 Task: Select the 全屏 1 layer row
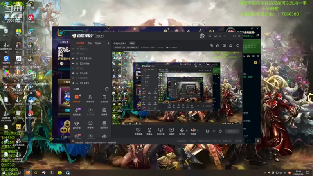point(91,83)
